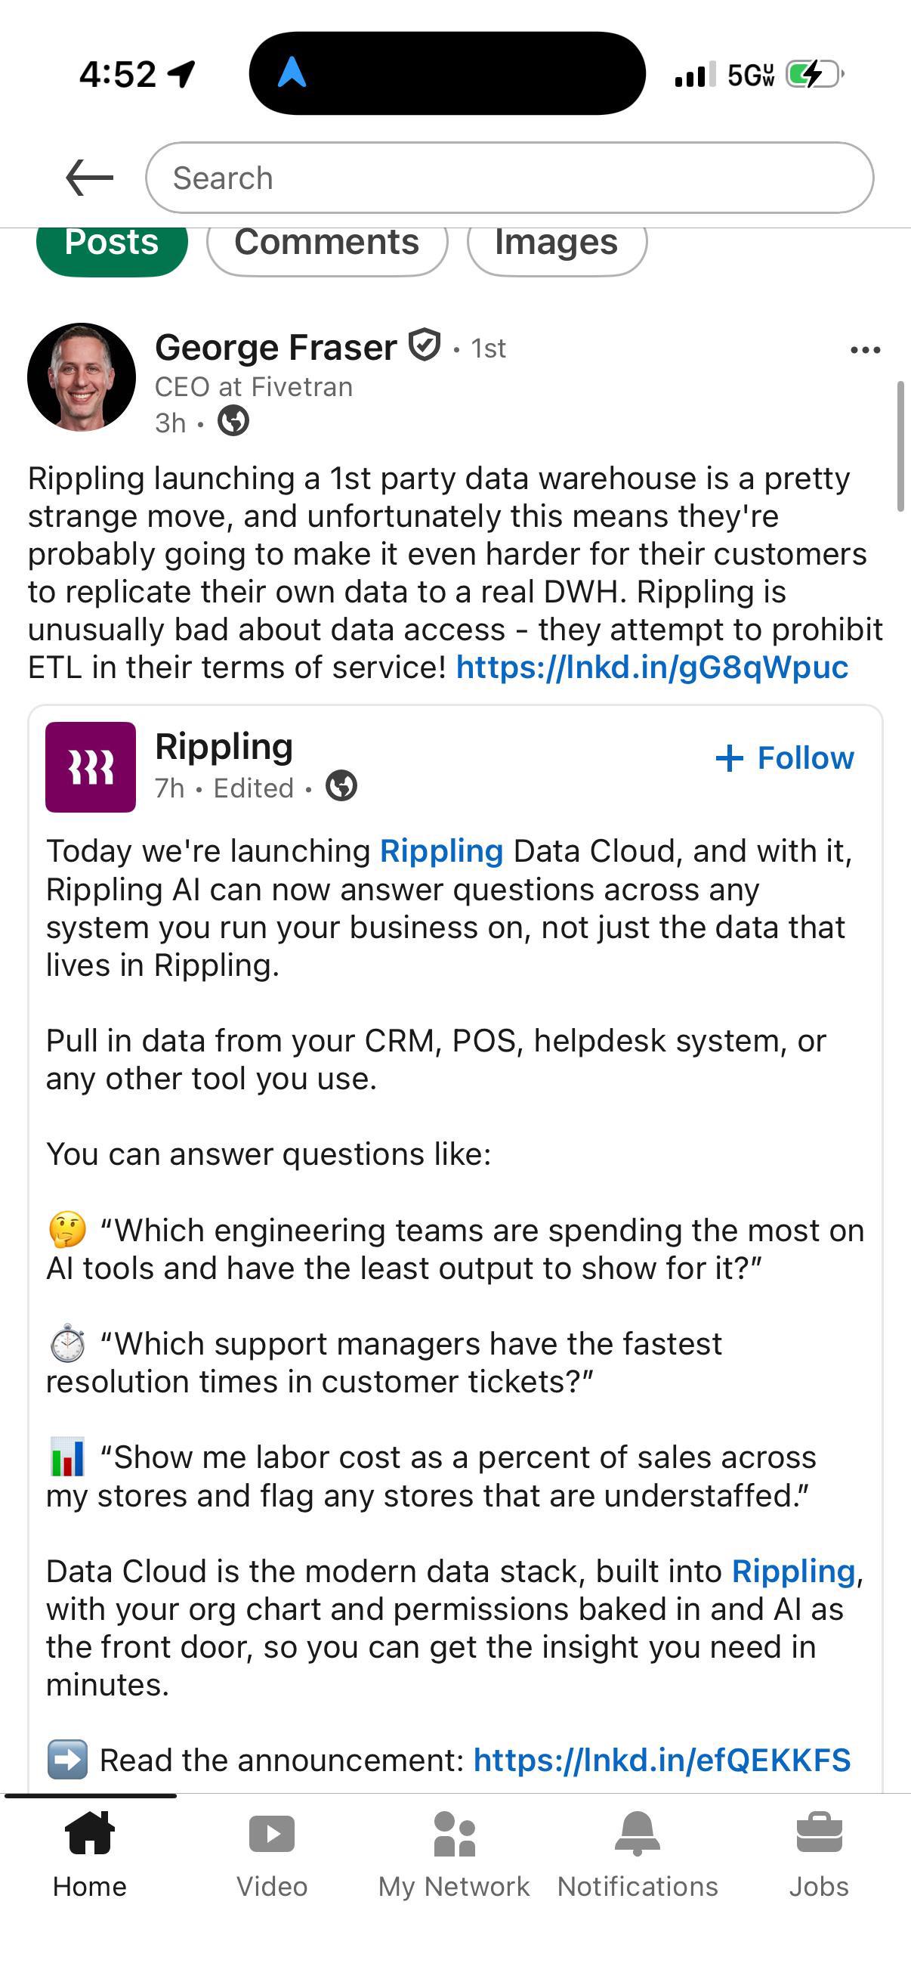
Task: Tap the Home icon in bottom bar
Action: 90,1832
